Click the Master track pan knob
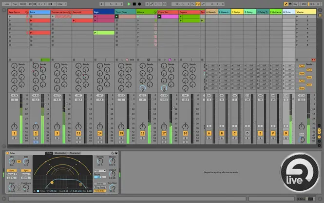324x203 pixels. 301,126
